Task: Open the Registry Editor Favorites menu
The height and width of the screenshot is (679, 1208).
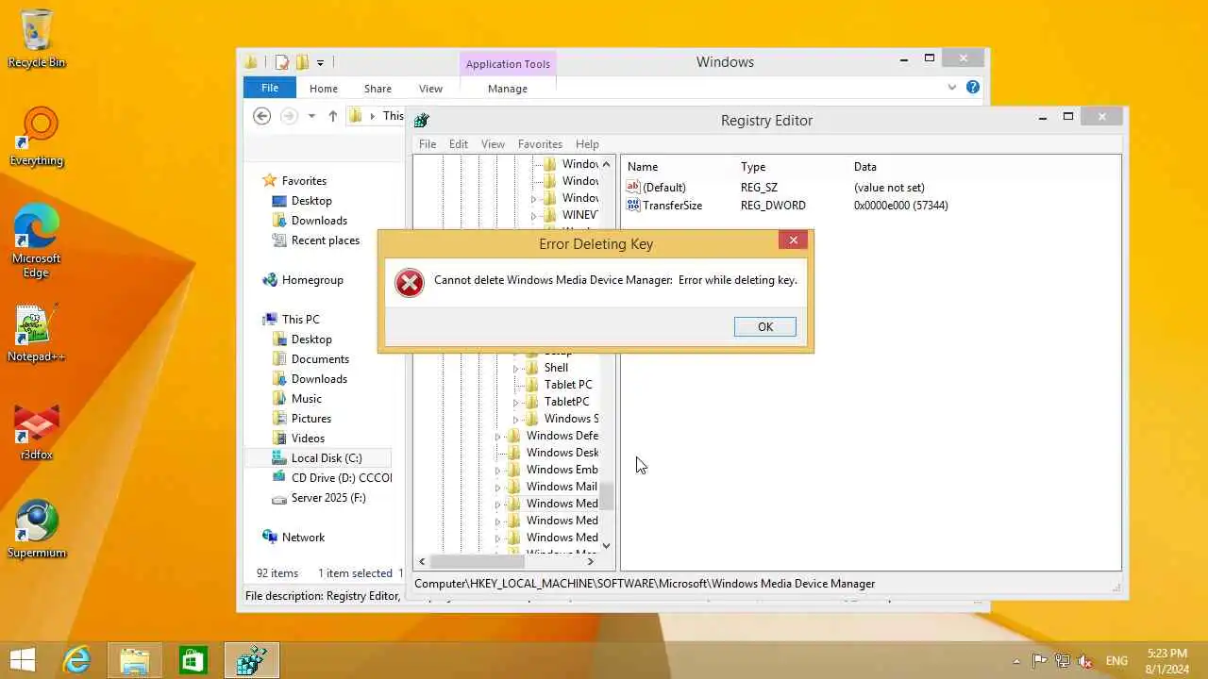Action: click(x=540, y=144)
